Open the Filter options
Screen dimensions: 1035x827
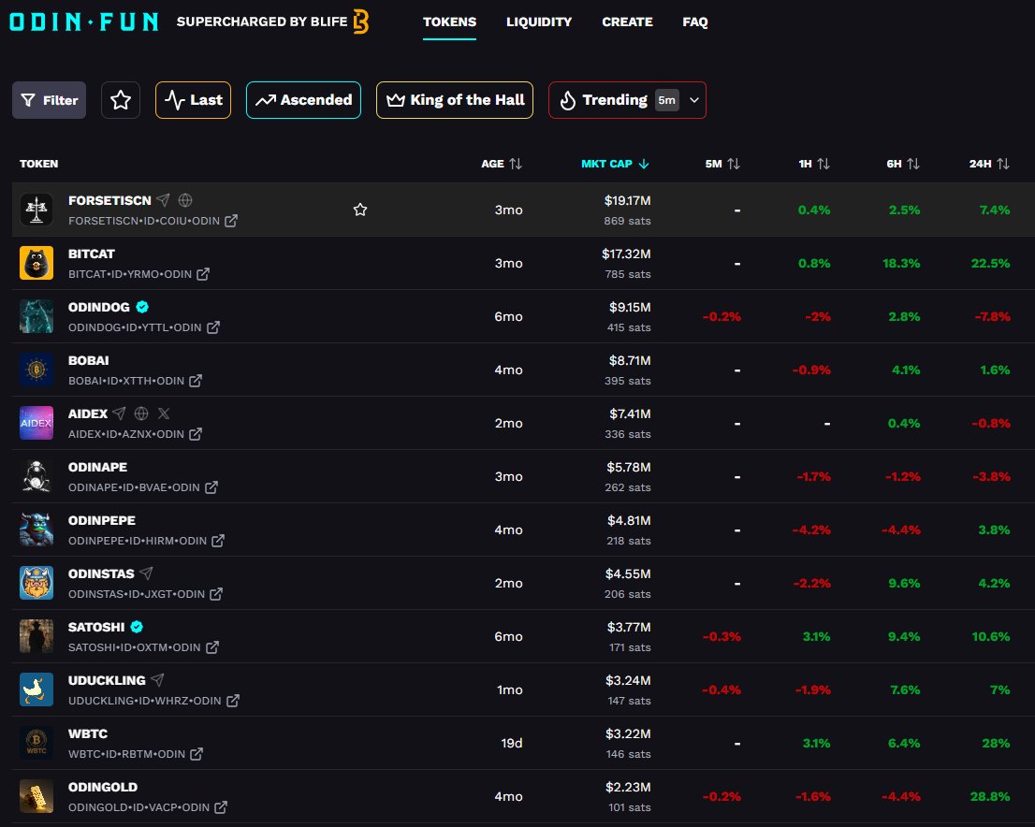tap(49, 100)
